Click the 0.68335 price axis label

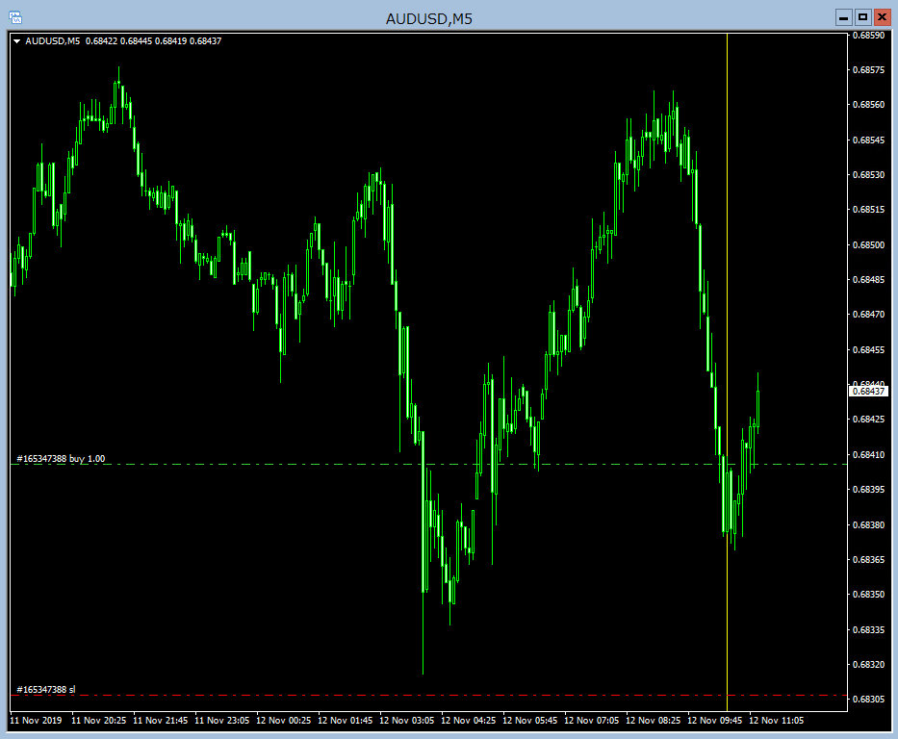point(868,629)
